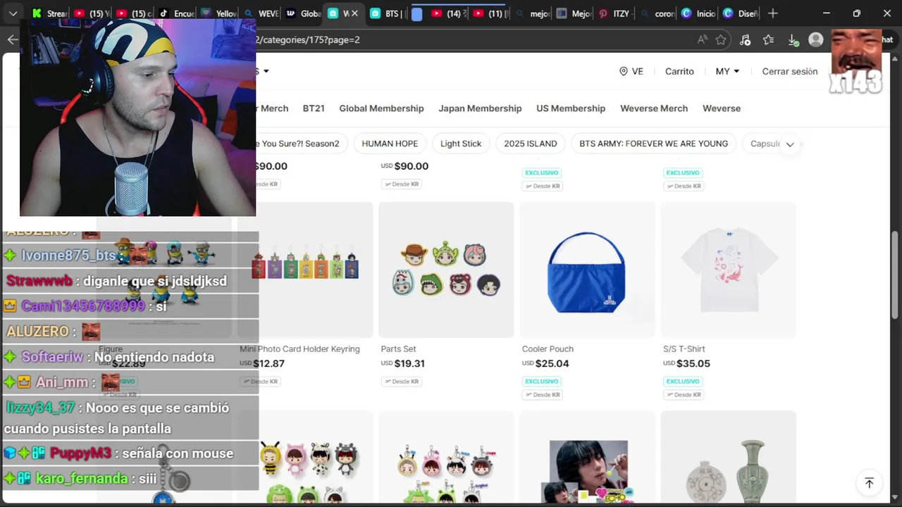902x507 pixels.
Task: Close the active Weverse Shop tab
Action: coord(354,13)
